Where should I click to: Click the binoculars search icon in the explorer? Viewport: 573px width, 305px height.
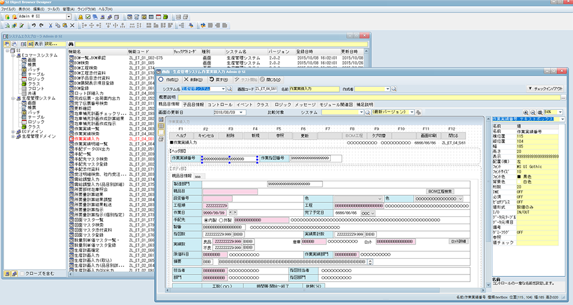click(x=70, y=44)
